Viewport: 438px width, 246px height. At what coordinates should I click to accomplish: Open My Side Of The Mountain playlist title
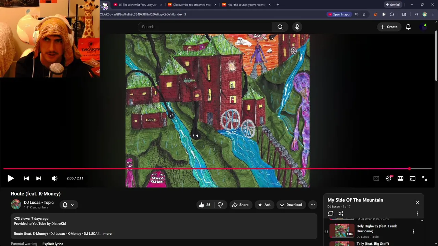[355, 200]
